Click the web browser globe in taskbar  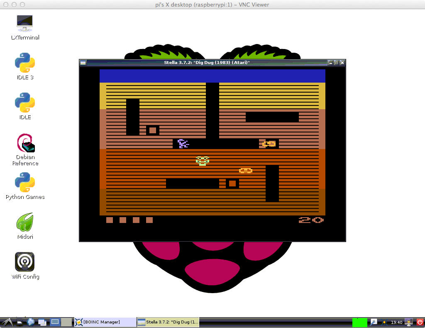pos(31,322)
